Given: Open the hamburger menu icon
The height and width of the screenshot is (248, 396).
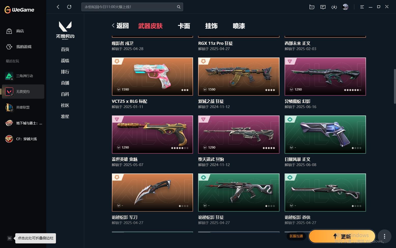Looking at the screenshot, I should (362, 7).
